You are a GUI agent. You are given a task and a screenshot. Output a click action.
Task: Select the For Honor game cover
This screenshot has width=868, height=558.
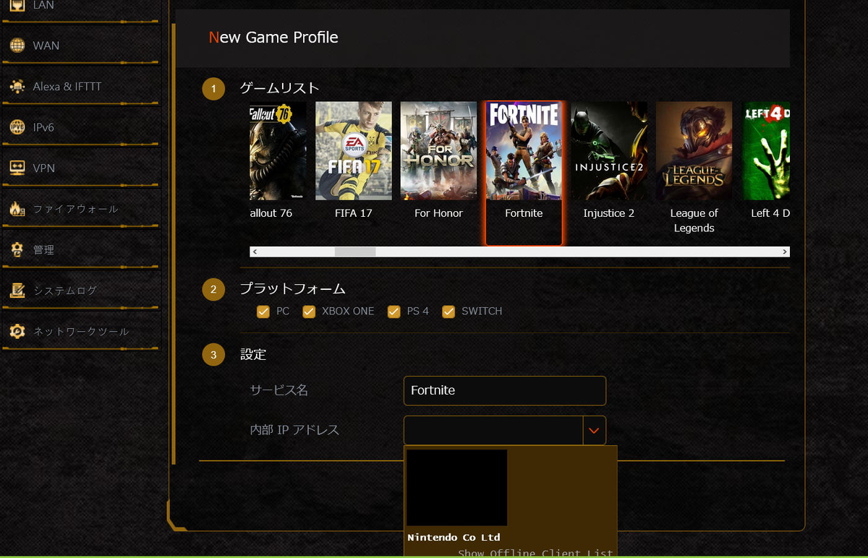438,150
